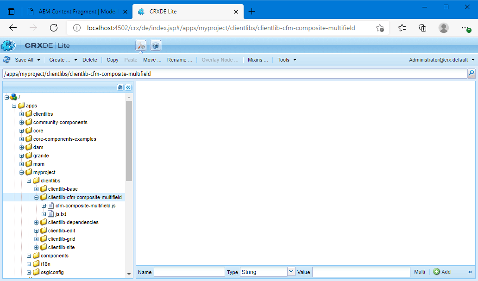Open the Create menu dropdown arrow
Image resolution: width=478 pixels, height=281 pixels.
coord(75,60)
